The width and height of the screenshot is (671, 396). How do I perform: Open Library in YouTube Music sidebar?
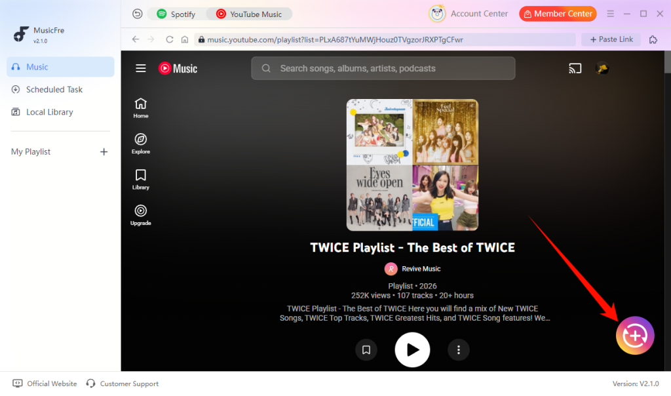[141, 180]
